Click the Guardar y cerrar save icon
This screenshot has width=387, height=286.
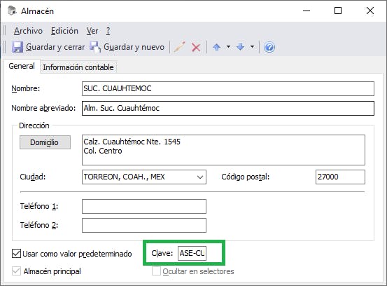[x=17, y=47]
